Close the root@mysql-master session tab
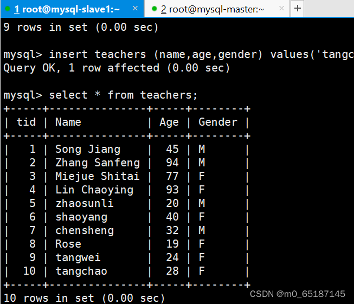This screenshot has height=304, width=354. (x=281, y=8)
